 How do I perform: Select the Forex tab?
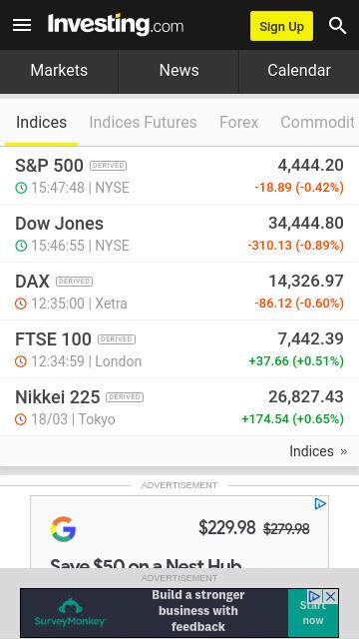[x=239, y=122]
